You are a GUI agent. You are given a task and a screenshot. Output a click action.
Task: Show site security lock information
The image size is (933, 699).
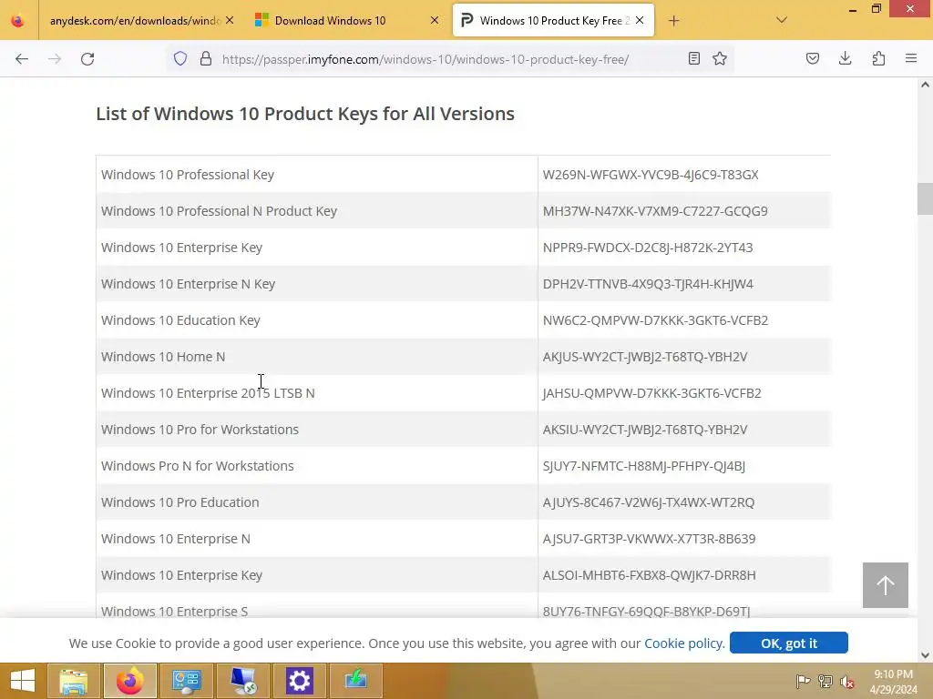206,58
